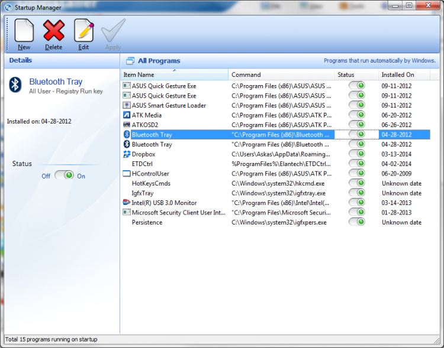Select the HotKeysCmds entry
The width and height of the screenshot is (444, 348).
pyautogui.click(x=151, y=184)
